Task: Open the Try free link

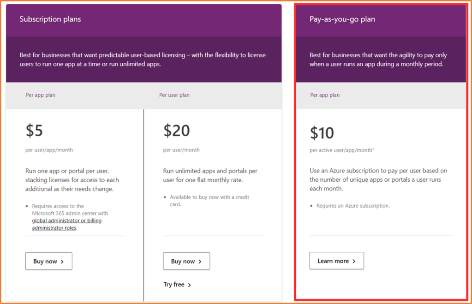Action: tap(175, 285)
